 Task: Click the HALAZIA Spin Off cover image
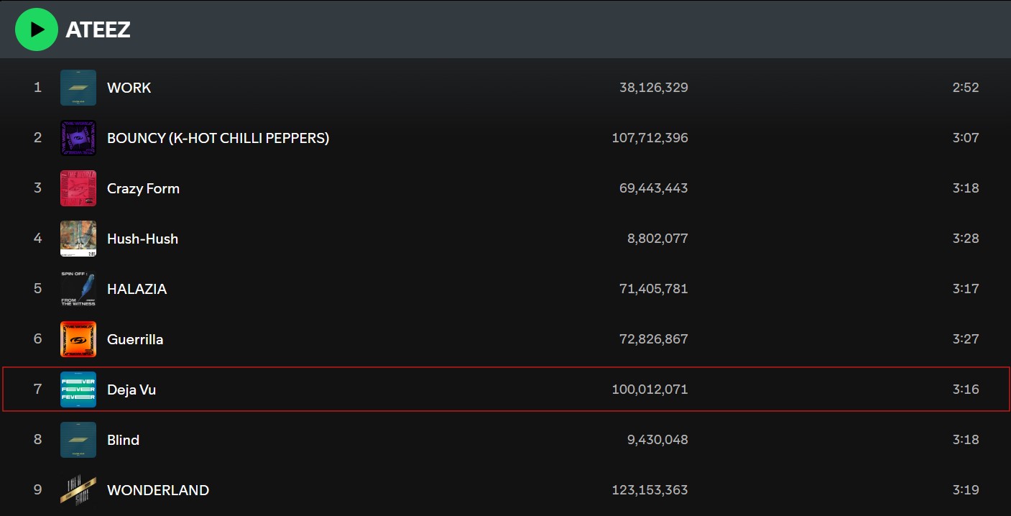[78, 289]
